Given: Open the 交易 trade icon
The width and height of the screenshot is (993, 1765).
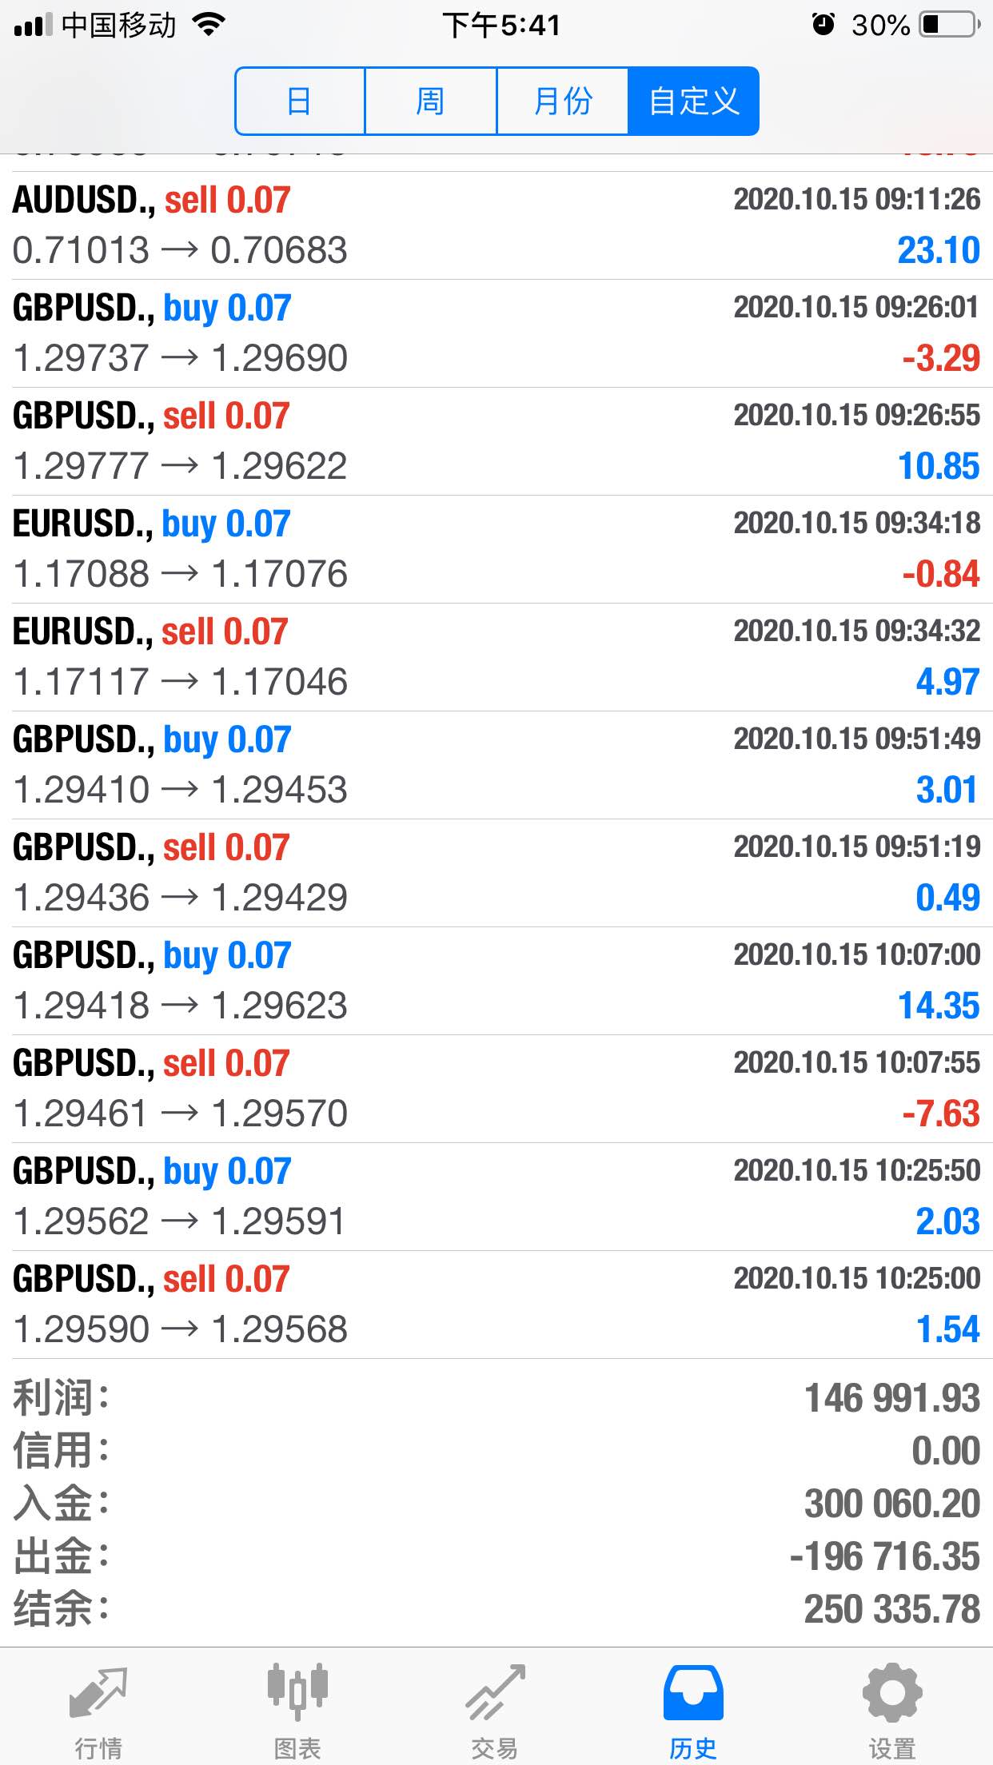Looking at the screenshot, I should point(496,1693).
